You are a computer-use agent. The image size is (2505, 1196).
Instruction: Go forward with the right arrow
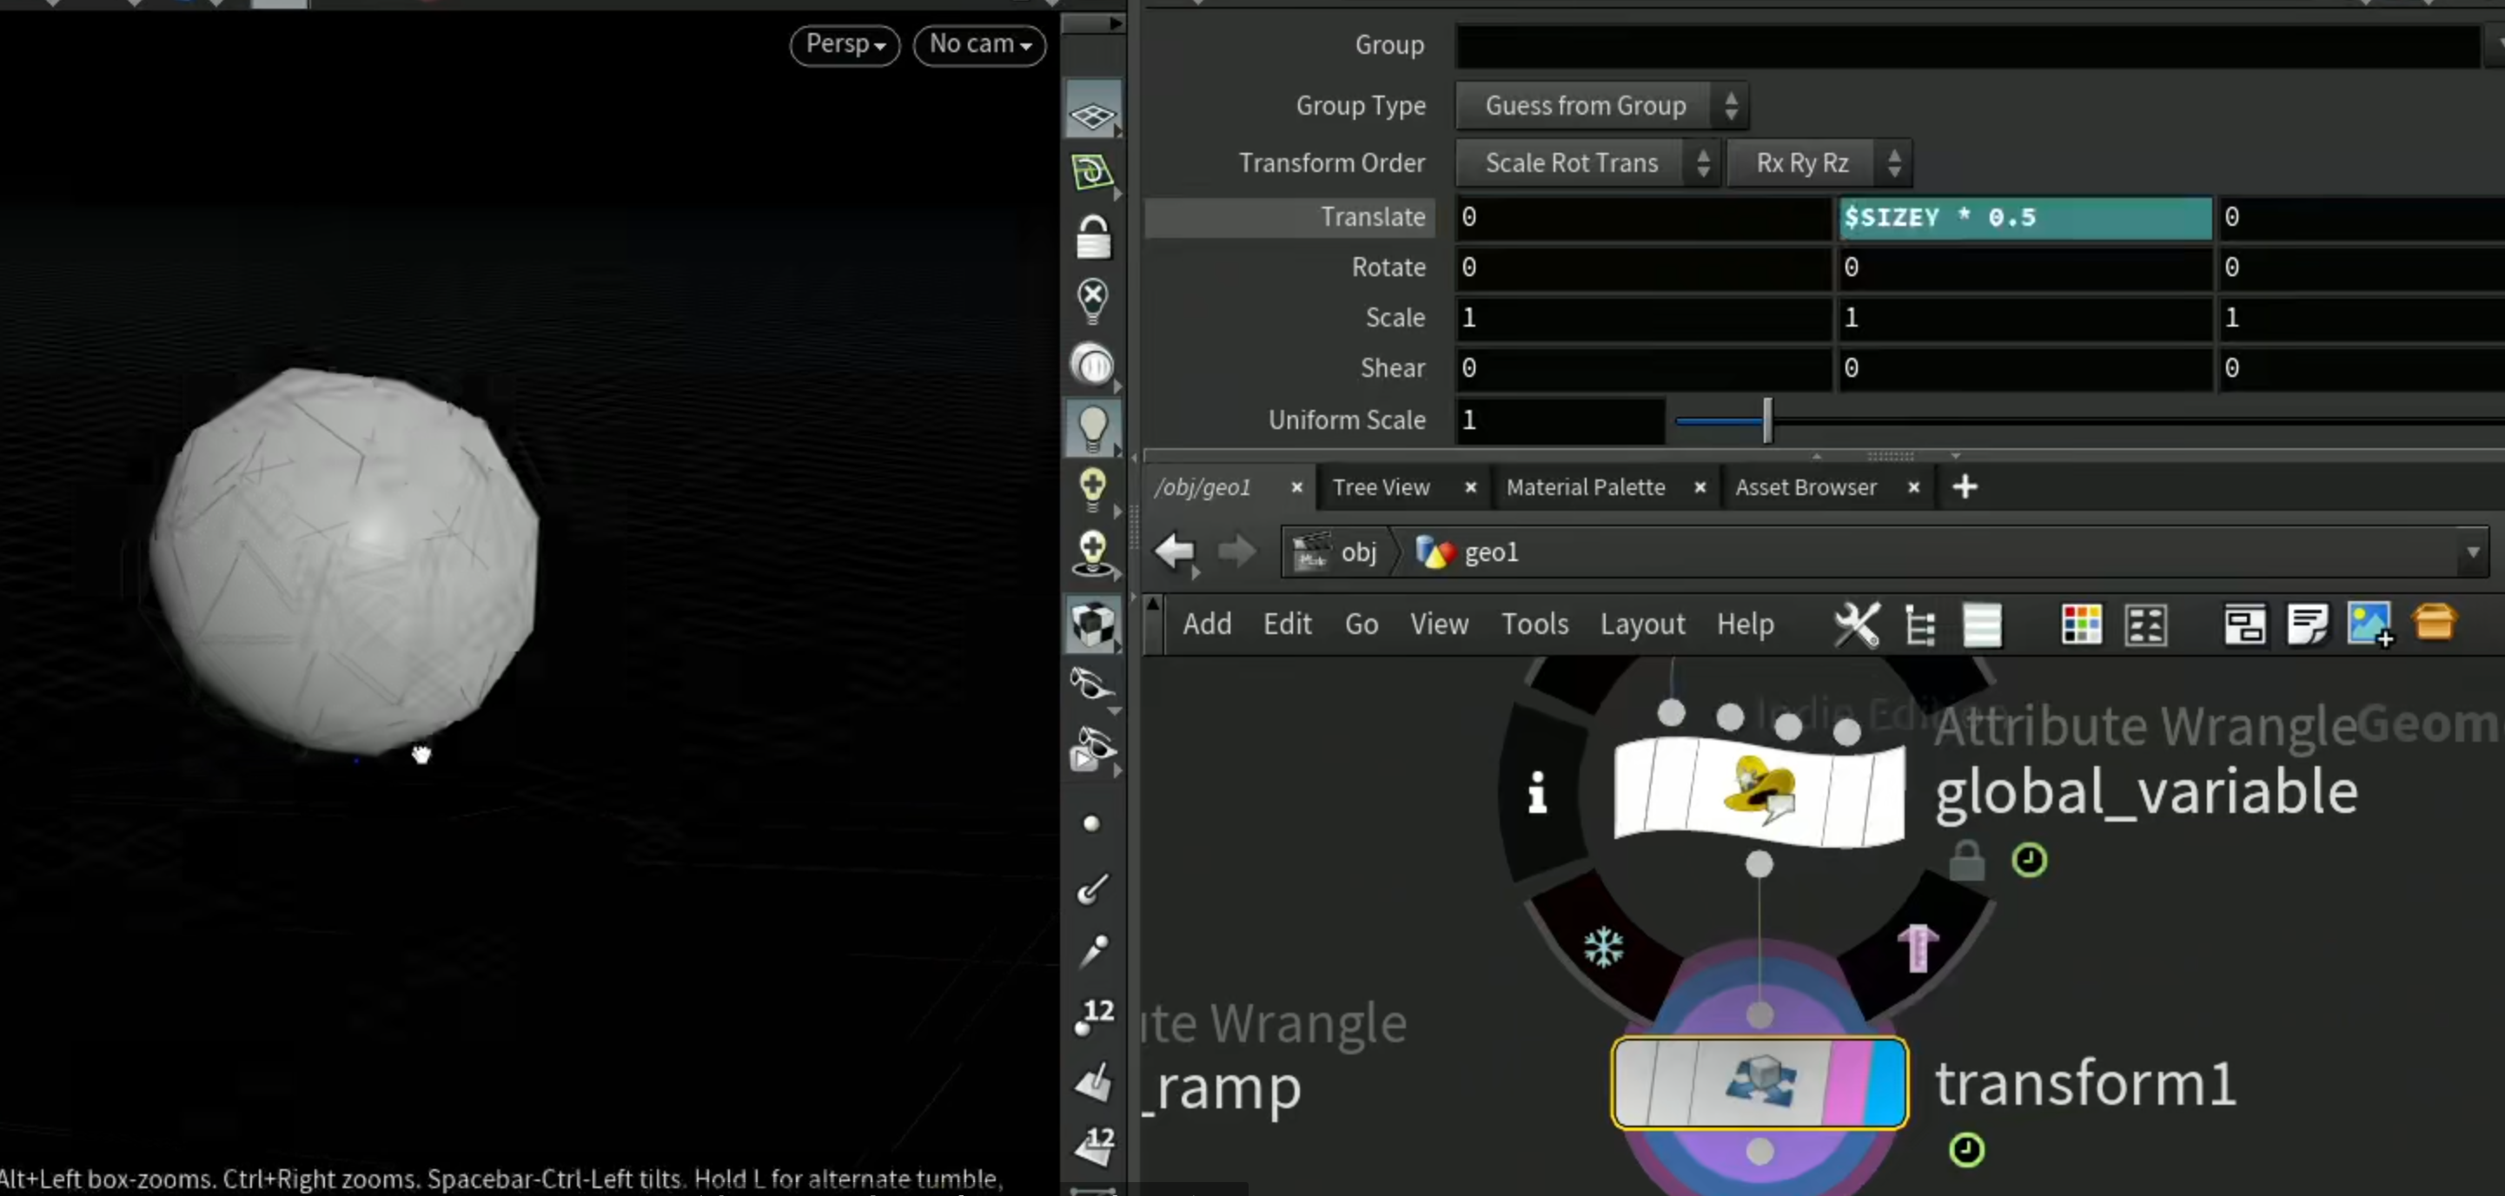[x=1236, y=552]
